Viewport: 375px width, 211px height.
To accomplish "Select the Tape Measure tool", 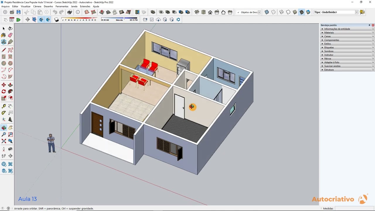I will [4, 106].
